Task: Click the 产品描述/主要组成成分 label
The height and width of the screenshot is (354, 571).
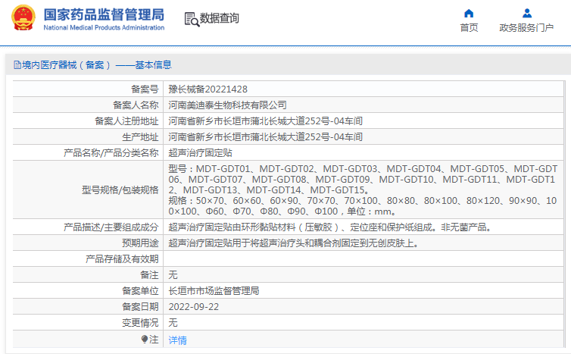Action: 111,227
